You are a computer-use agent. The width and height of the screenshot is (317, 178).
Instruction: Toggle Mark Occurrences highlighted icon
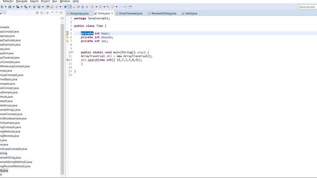(70, 7)
